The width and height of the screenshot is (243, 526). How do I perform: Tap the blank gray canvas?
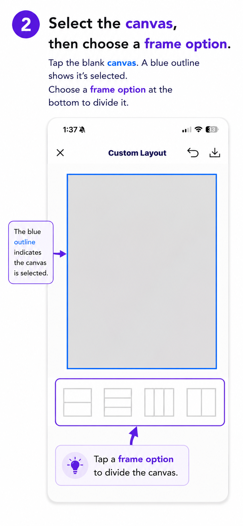point(142,271)
